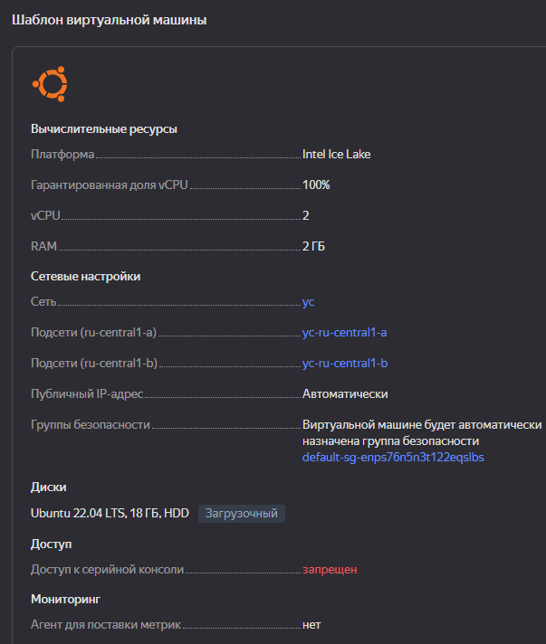
Task: Click the нет metrics agent value
Action: [311, 625]
